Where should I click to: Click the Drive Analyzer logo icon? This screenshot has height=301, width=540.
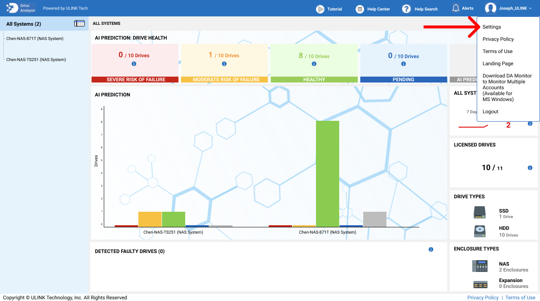click(12, 8)
